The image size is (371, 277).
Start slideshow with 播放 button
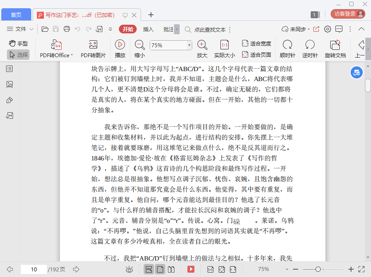click(120, 49)
